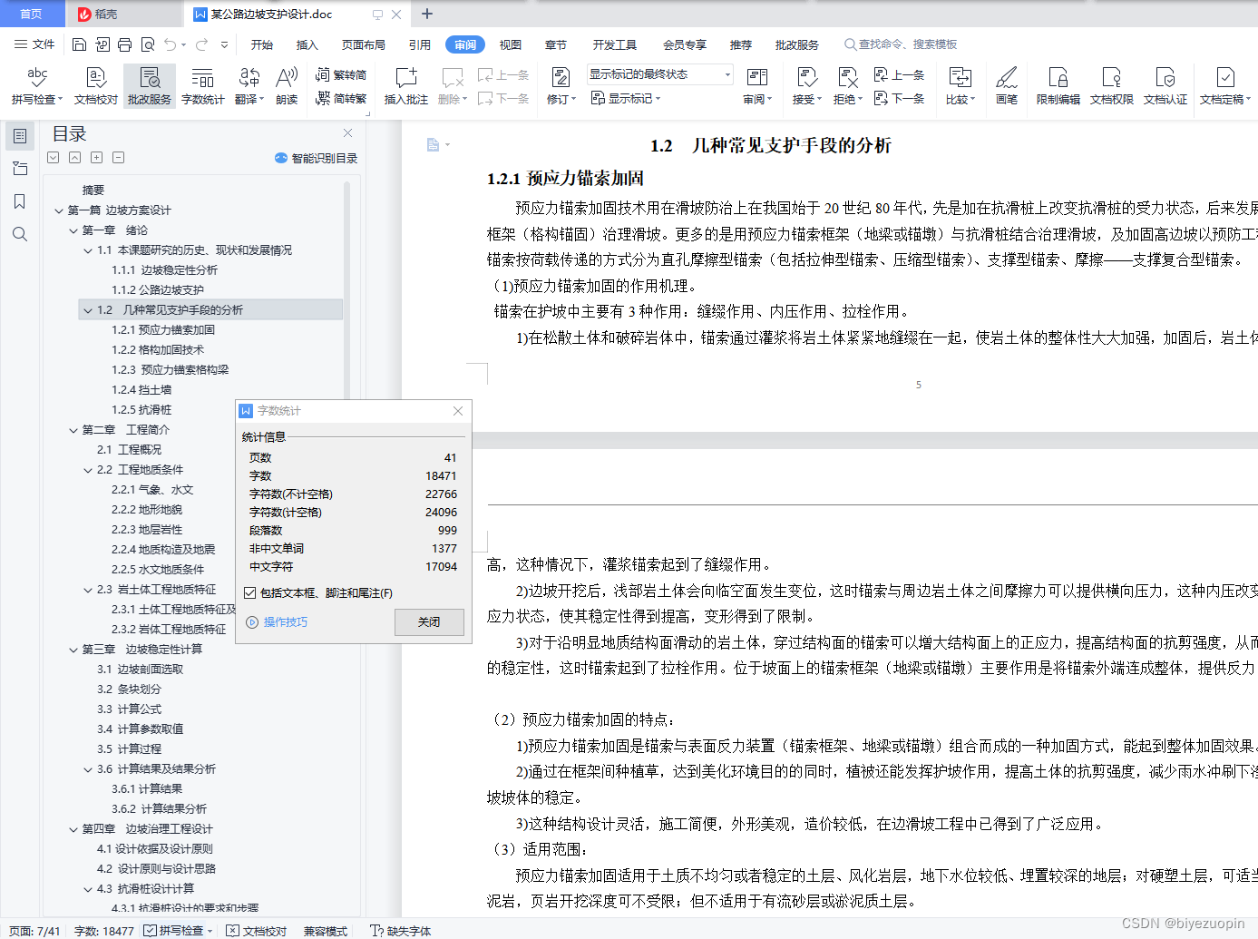Collapse the 1.2 几种常见支护手段 node
The image size is (1258, 939).
(88, 310)
